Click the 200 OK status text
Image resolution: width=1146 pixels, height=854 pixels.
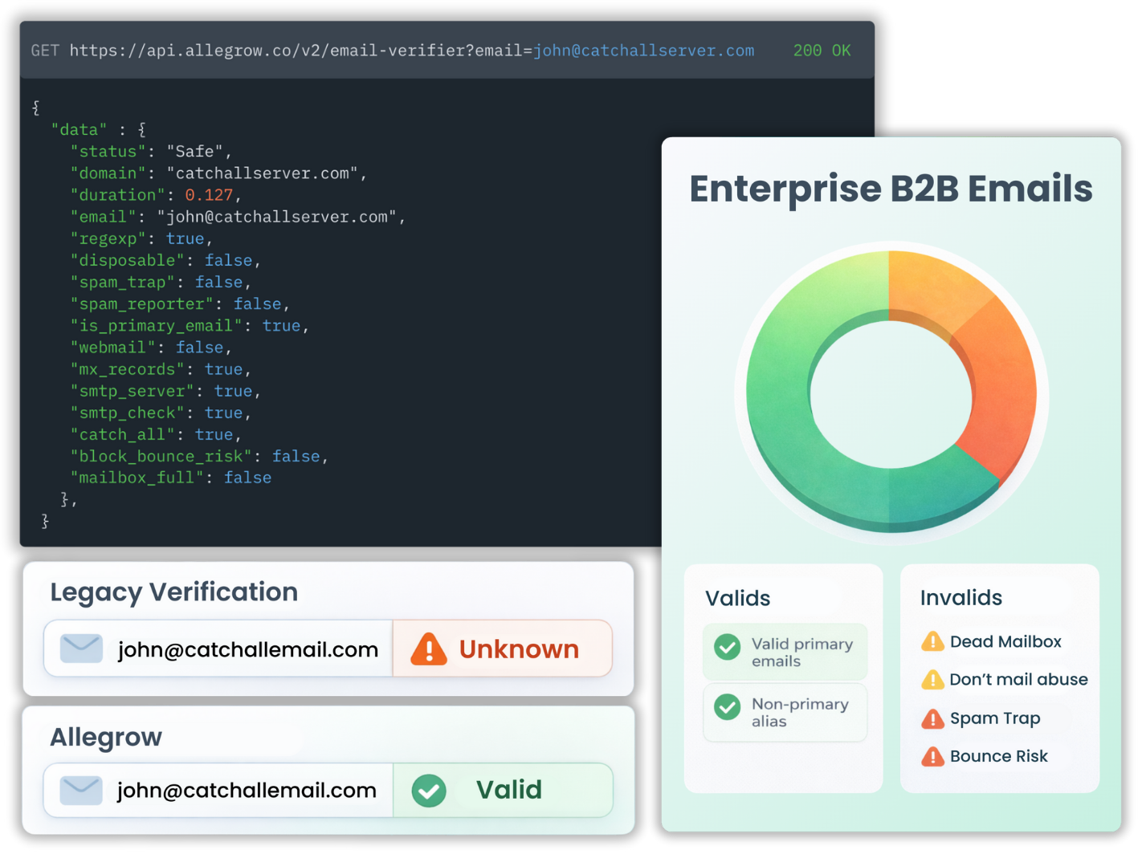(x=822, y=51)
